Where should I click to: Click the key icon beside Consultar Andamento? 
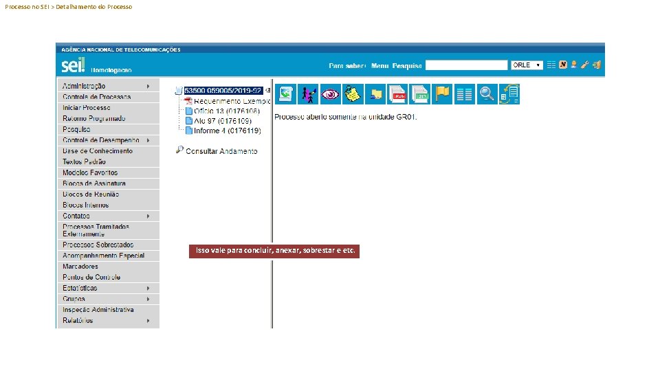coord(179,149)
